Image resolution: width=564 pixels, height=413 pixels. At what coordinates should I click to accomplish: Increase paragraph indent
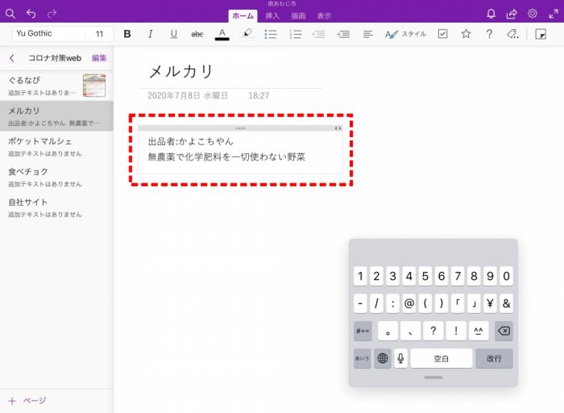[x=343, y=34]
